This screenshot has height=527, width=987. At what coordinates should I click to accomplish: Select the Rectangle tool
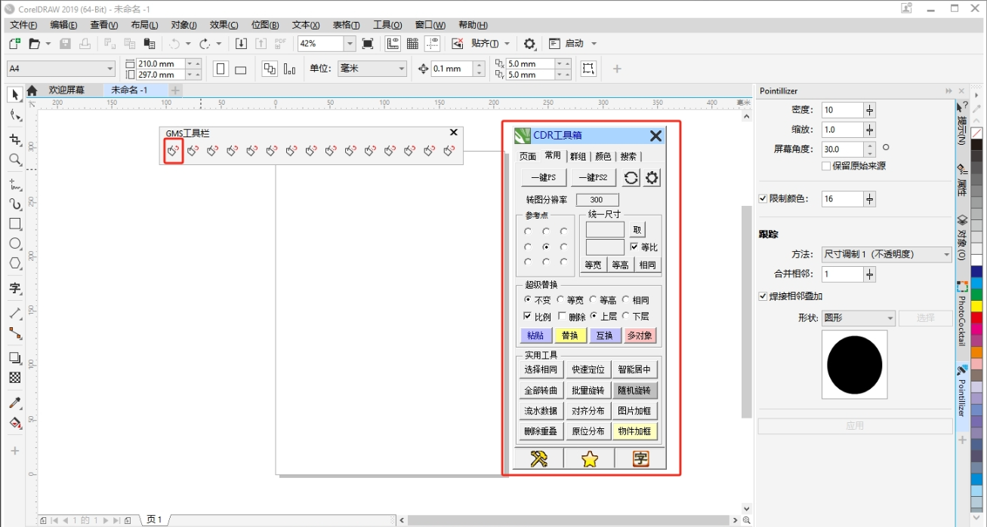pyautogui.click(x=14, y=224)
